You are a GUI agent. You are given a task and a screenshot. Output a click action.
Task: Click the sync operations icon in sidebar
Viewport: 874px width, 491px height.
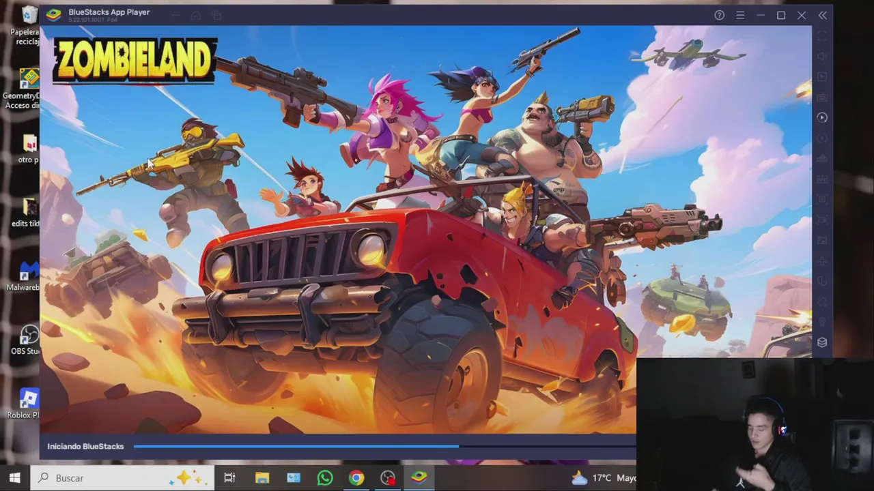(822, 138)
